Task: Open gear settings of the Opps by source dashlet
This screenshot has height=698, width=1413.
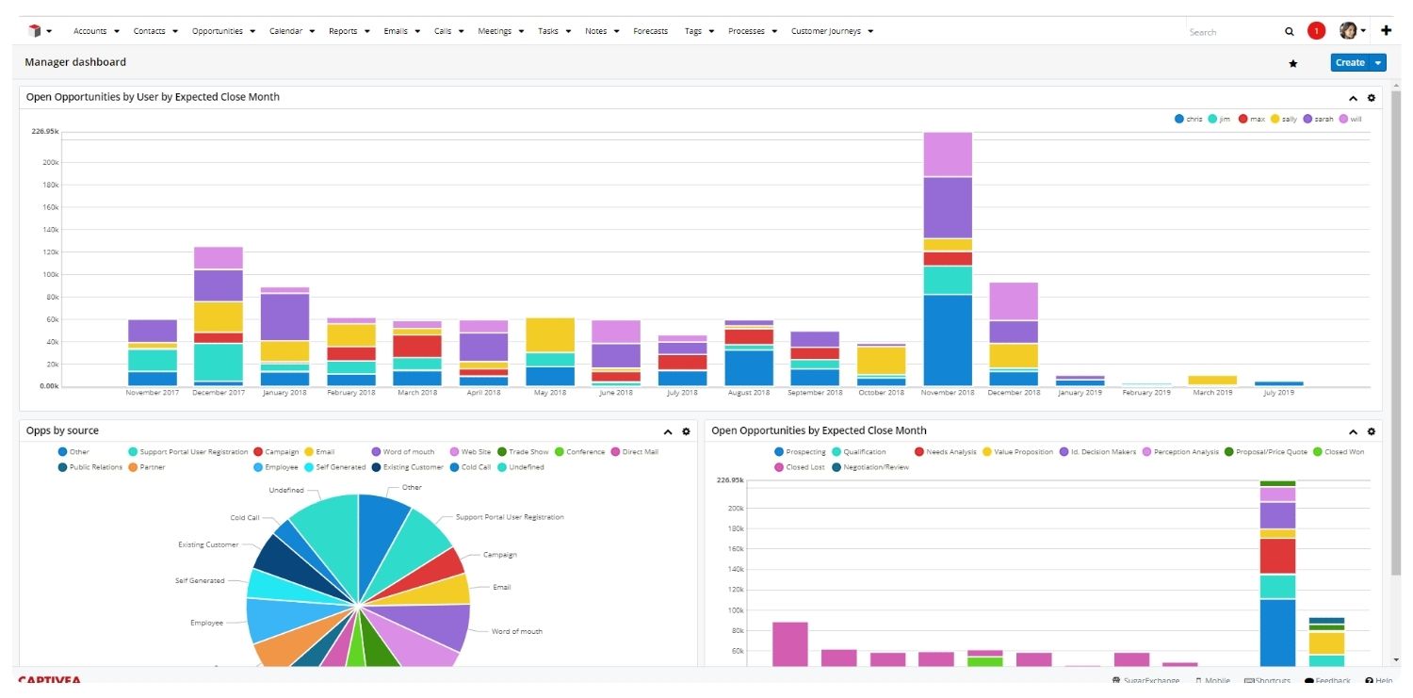Action: coord(686,431)
